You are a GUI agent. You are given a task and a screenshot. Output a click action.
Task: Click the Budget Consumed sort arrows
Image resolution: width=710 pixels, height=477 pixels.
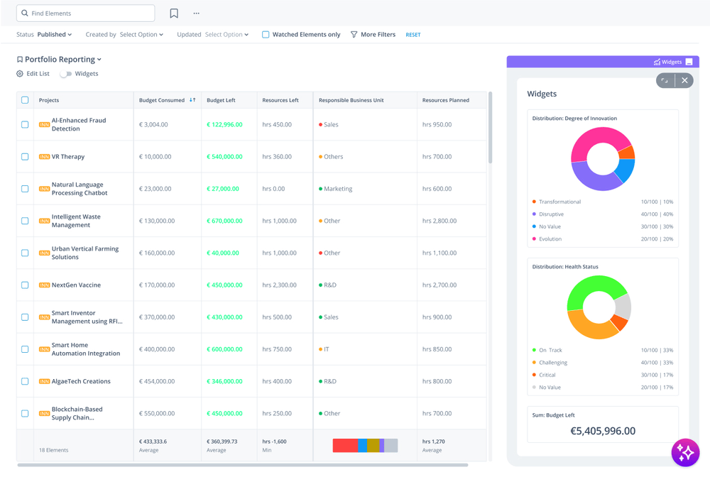(192, 100)
